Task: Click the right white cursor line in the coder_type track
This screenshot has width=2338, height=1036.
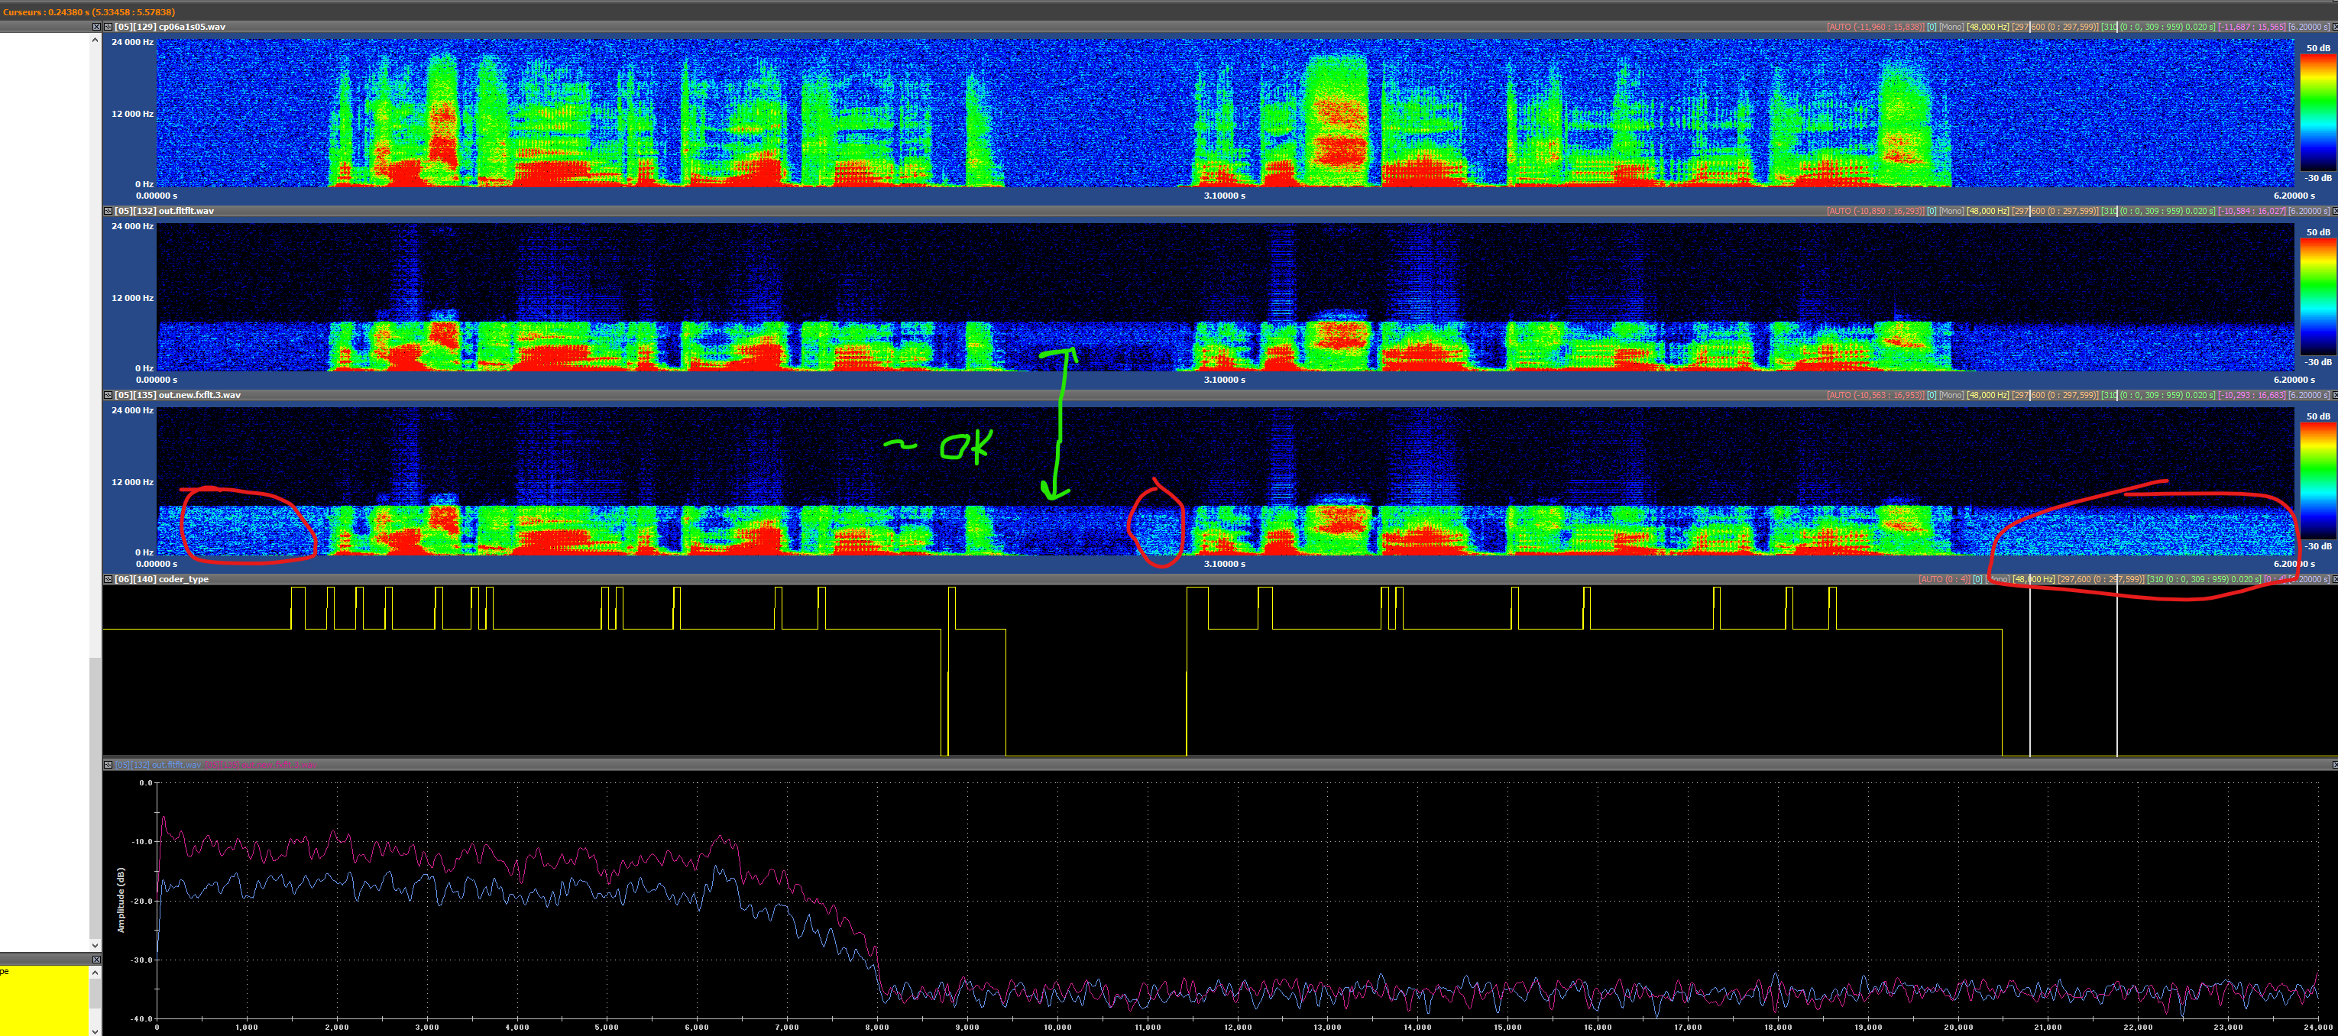Action: point(2117,672)
